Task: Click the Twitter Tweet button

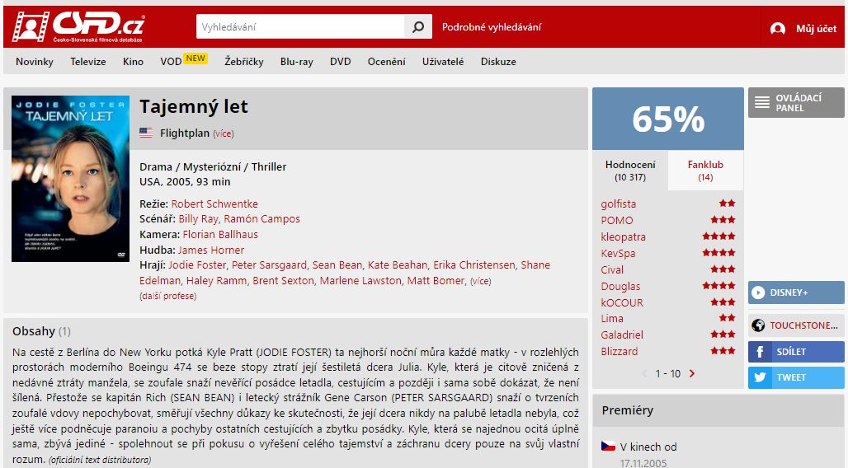Action: [796, 377]
